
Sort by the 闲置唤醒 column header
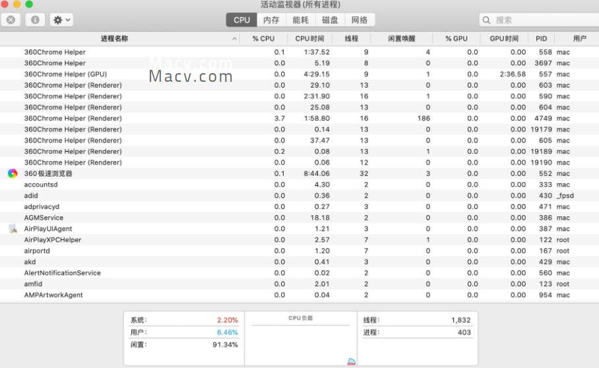402,38
